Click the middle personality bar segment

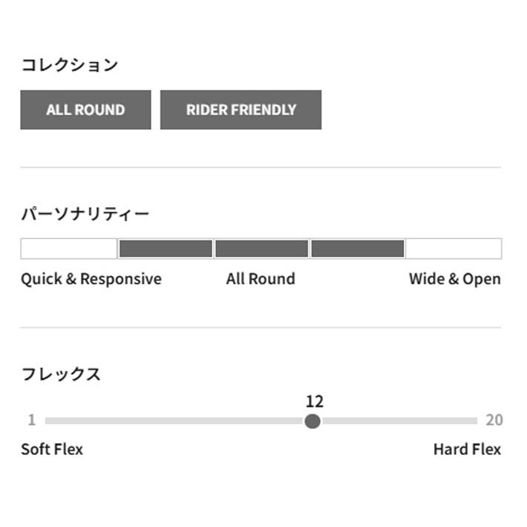pos(262,249)
